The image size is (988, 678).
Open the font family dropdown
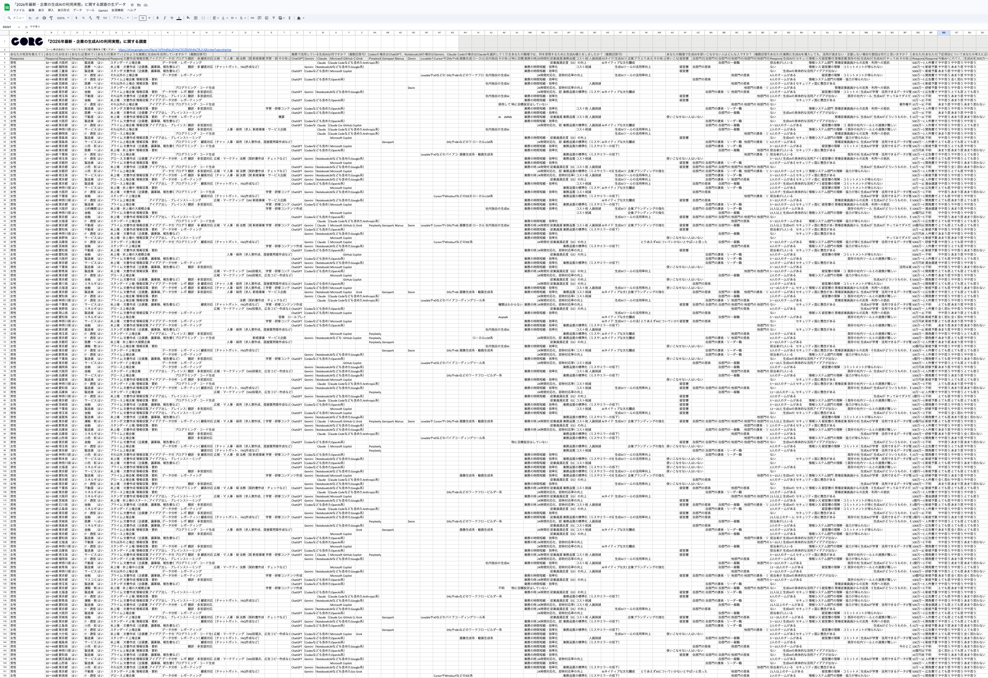(120, 18)
